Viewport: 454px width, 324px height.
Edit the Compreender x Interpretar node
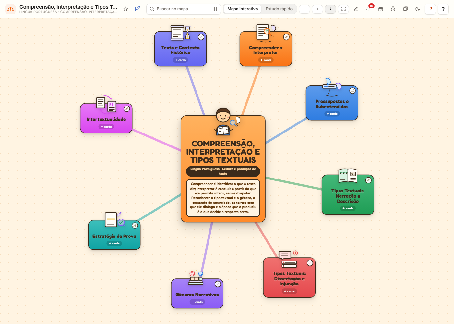(x=286, y=37)
